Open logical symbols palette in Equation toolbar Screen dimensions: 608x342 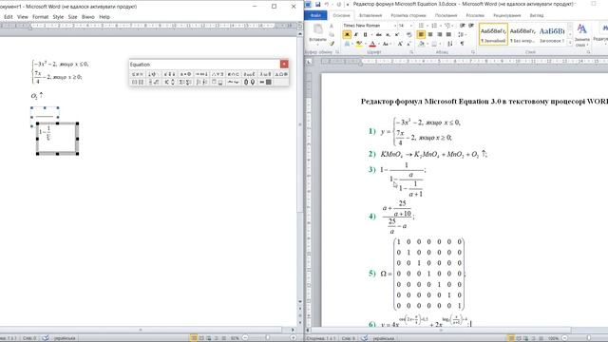point(218,74)
